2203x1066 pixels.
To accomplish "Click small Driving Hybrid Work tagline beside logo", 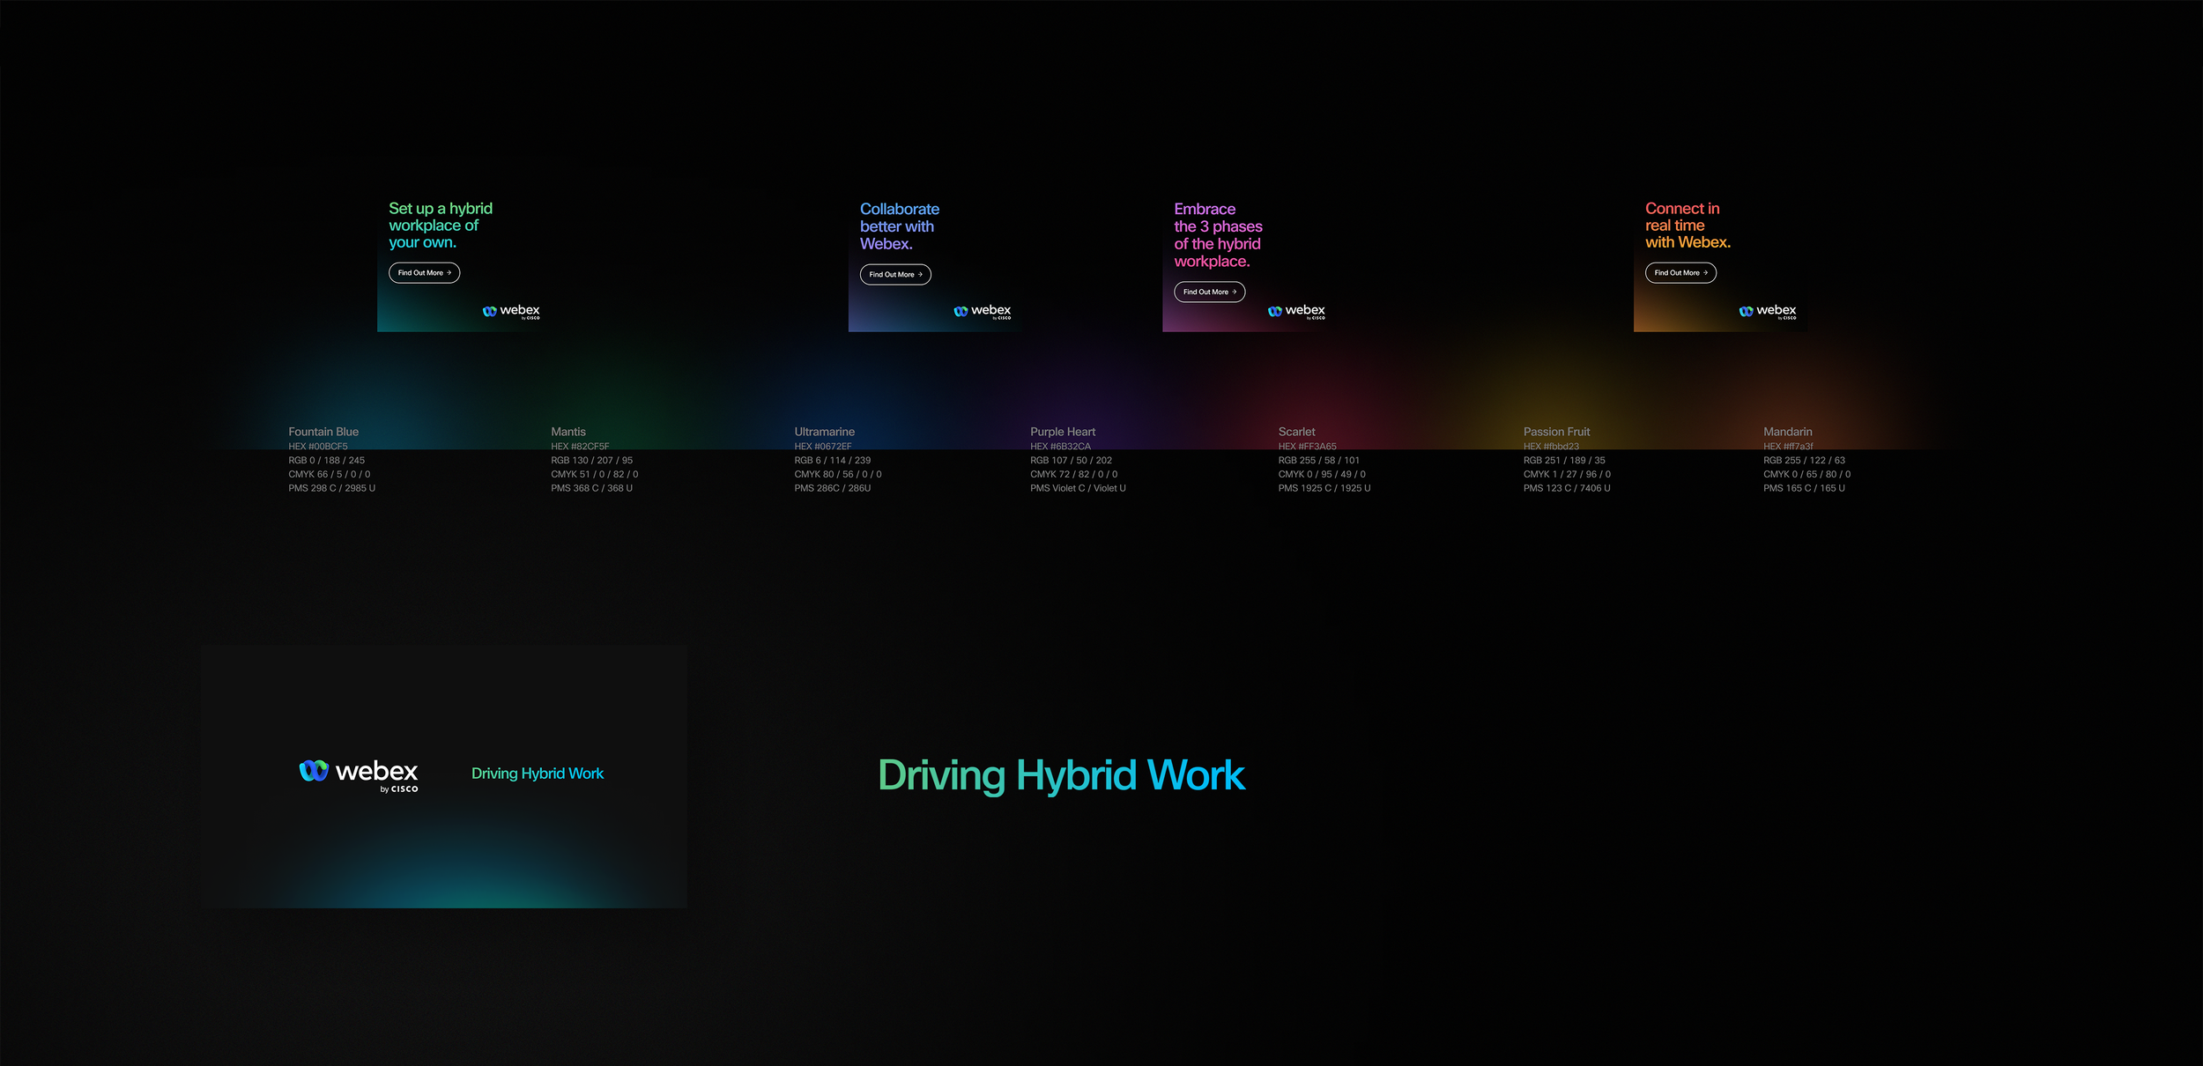I will click(x=538, y=774).
